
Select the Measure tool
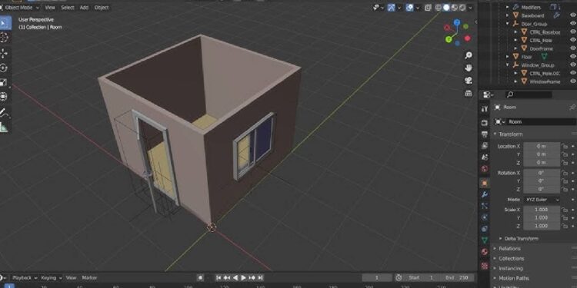[x=5, y=127]
